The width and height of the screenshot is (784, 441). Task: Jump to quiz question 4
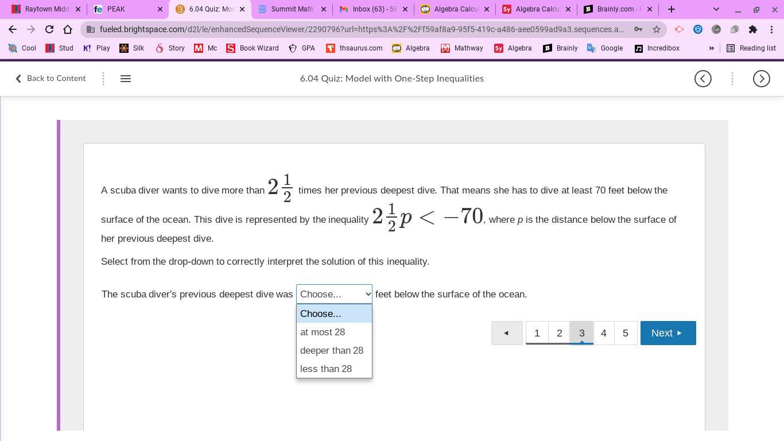(x=603, y=333)
